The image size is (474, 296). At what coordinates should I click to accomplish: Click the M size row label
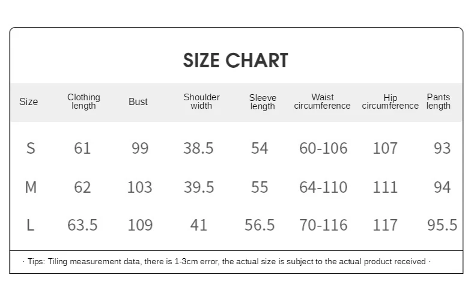[x=31, y=187]
